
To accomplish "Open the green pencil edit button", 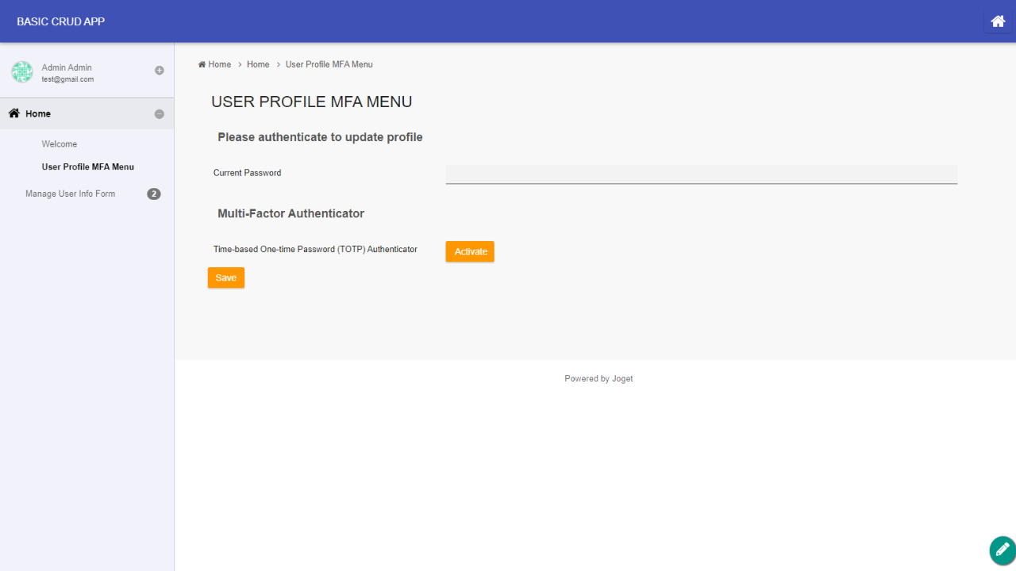I will (x=1002, y=550).
